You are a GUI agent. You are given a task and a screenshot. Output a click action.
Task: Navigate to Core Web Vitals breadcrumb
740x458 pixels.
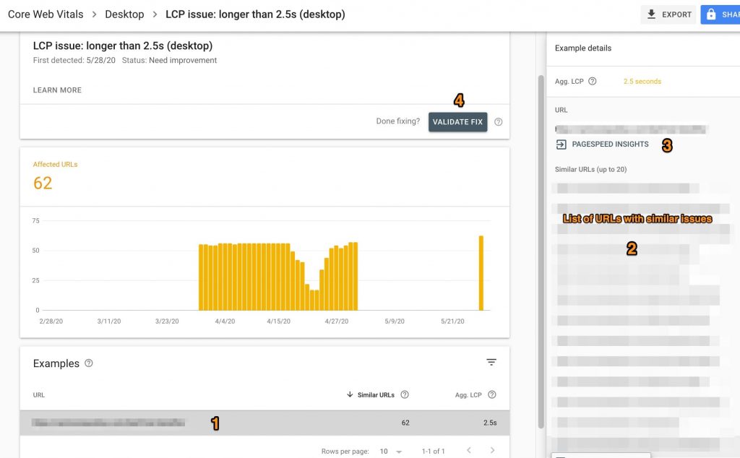click(x=45, y=14)
